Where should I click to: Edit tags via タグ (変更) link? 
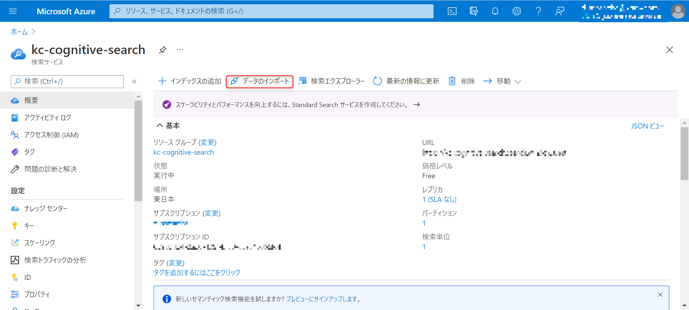tap(175, 263)
